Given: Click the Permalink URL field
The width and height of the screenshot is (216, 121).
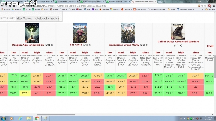Looking at the screenshot, I should click(x=37, y=19).
